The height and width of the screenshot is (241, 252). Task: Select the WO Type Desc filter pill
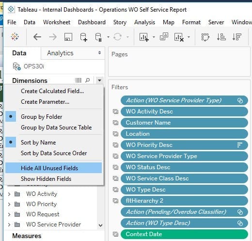click(x=184, y=190)
